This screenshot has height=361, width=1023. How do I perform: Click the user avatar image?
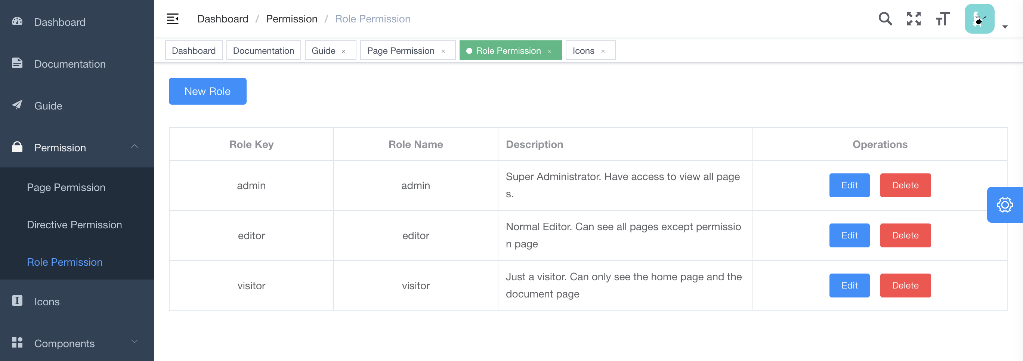point(979,19)
